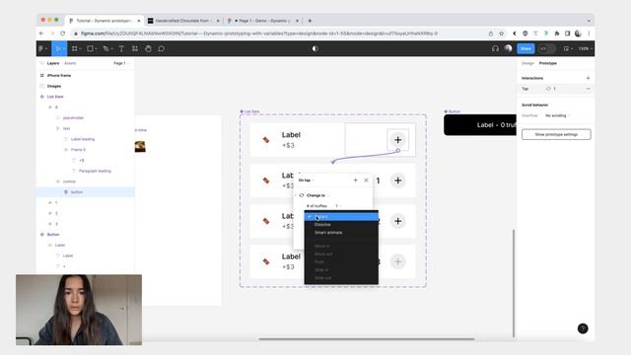Click the horizontal canvas scrollbar
The image size is (631, 355).
point(366,339)
